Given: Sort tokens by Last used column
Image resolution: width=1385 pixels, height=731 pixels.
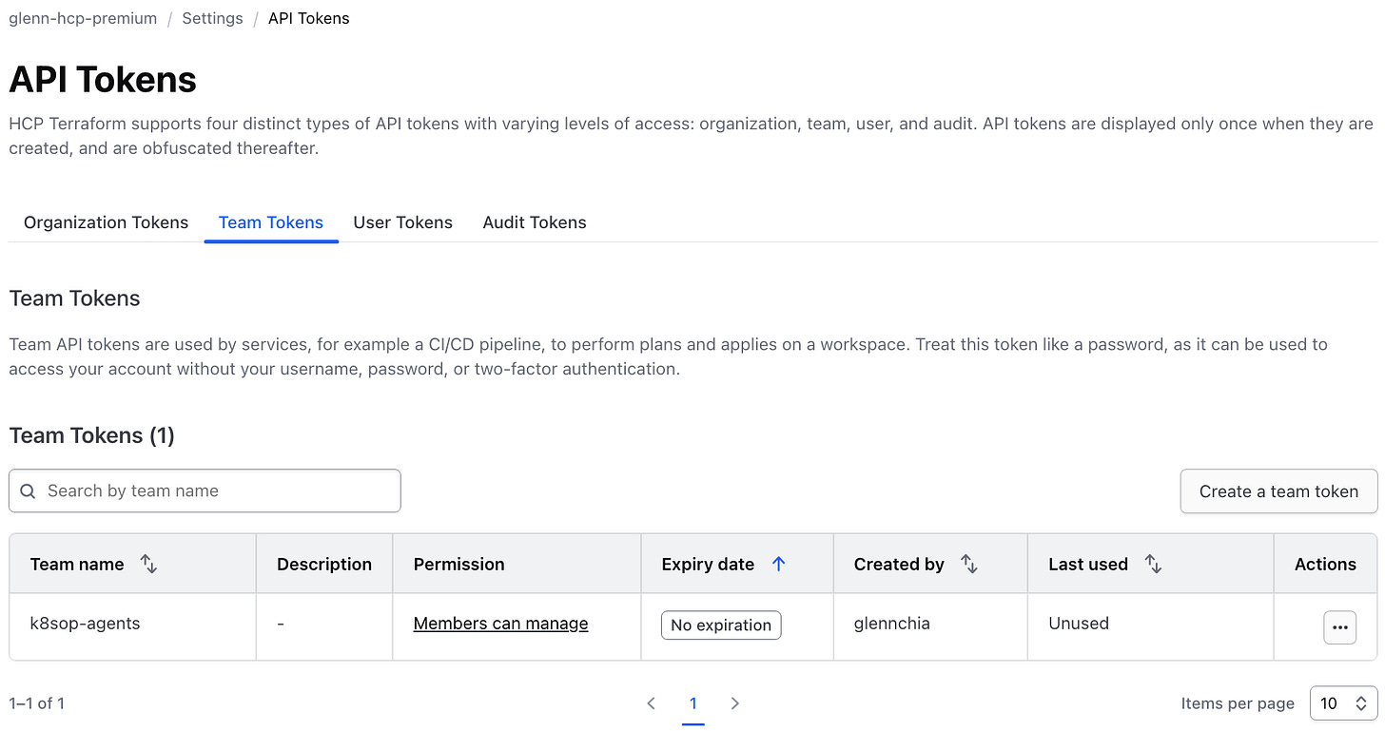Looking at the screenshot, I should click(x=1152, y=563).
